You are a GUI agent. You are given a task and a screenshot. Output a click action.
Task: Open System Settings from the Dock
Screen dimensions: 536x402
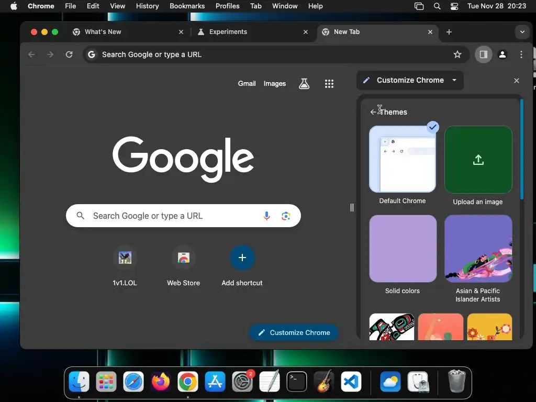[x=242, y=382]
